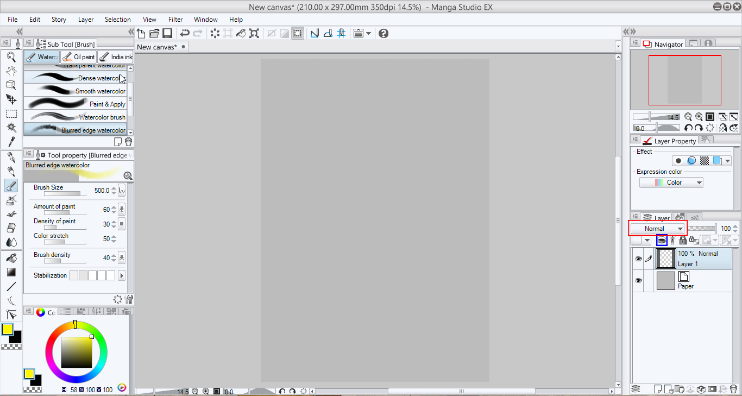Open the Sub Tool palette menu
The width and height of the screenshot is (742, 396).
[28, 44]
